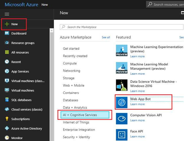Open Dashboard from the sidebar
The image size is (184, 141).
pos(19,33)
